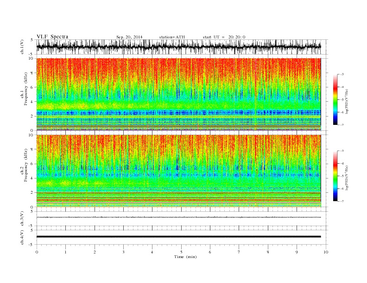
Task: Click the "station=ATH" header label
Action: tap(172, 37)
